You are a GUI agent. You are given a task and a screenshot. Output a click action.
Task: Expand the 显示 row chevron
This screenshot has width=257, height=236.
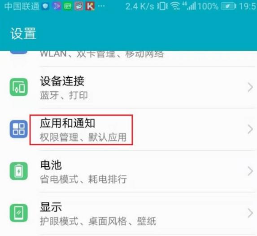250,213
